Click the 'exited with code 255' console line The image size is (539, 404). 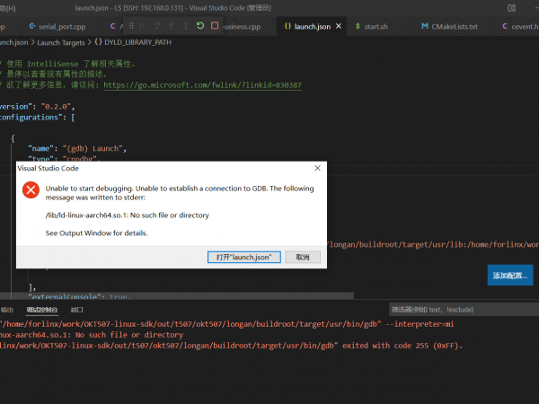click(x=232, y=346)
